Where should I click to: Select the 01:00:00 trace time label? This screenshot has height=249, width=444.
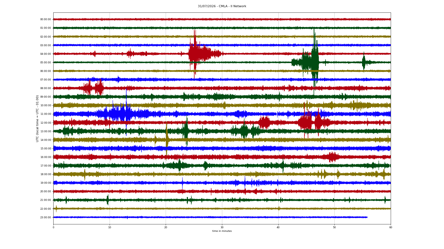[x=46, y=28]
